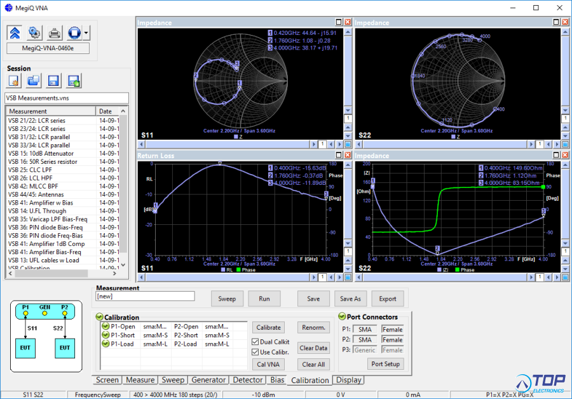572x399 pixels.
Task: Click the open session icon
Action: coord(34,81)
